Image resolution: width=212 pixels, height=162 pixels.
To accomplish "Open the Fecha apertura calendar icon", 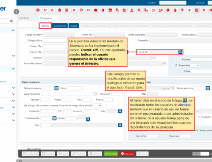I will point(208,88).
